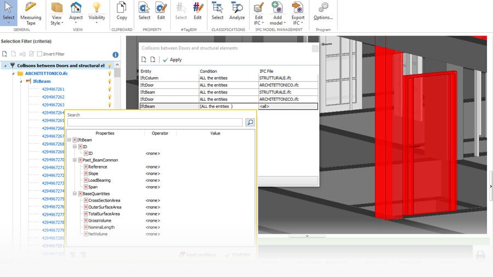Toggle the LoadBearing property checkbox
Viewport: 493px width, 277px height.
coord(86,180)
